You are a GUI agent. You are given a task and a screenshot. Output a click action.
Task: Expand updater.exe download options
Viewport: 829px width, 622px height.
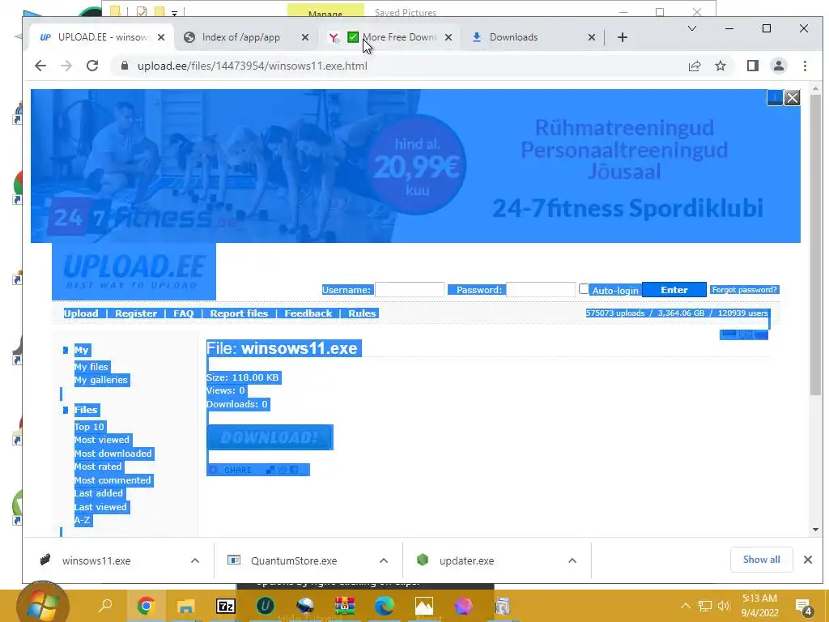tap(572, 560)
